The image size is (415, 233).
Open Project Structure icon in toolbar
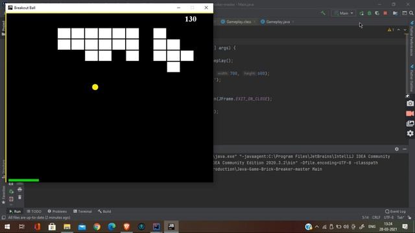click(x=395, y=13)
